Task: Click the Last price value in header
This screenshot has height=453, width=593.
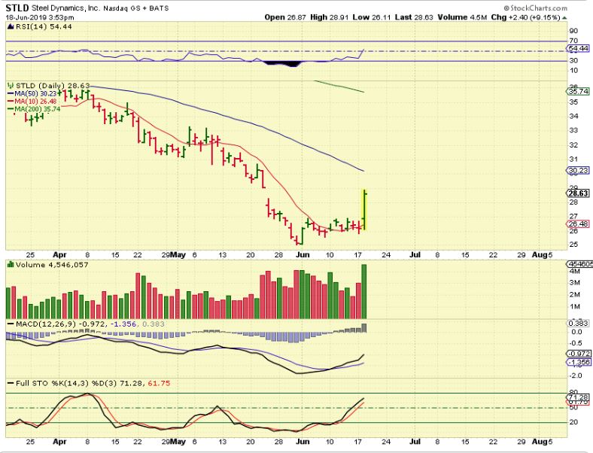Action: point(414,17)
